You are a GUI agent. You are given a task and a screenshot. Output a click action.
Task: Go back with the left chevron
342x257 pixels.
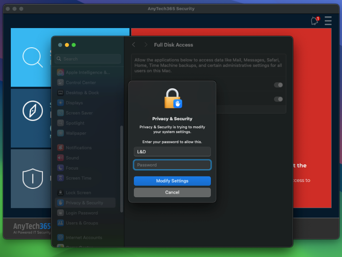[134, 45]
